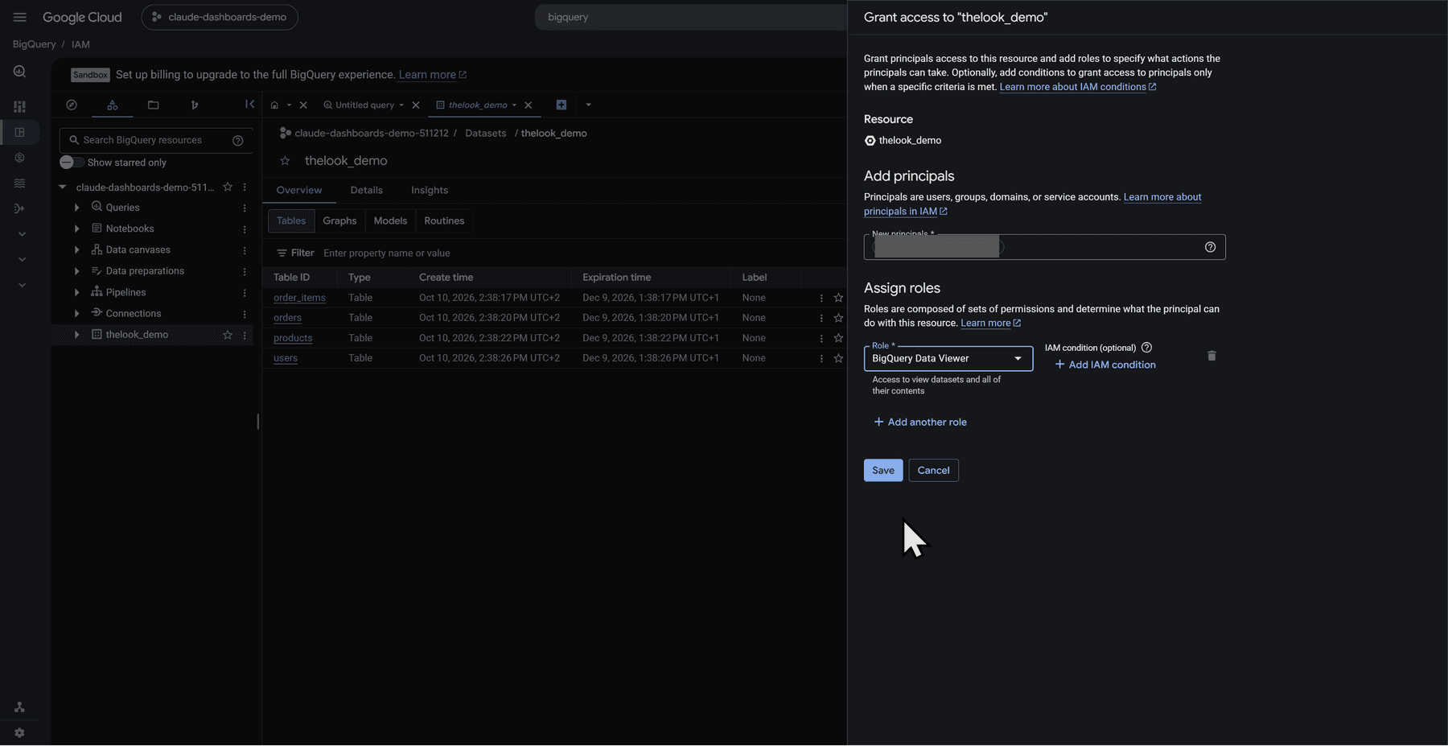Star the claude-dashboards-demo project in explorer
Image resolution: width=1448 pixels, height=746 pixels.
pyautogui.click(x=228, y=187)
